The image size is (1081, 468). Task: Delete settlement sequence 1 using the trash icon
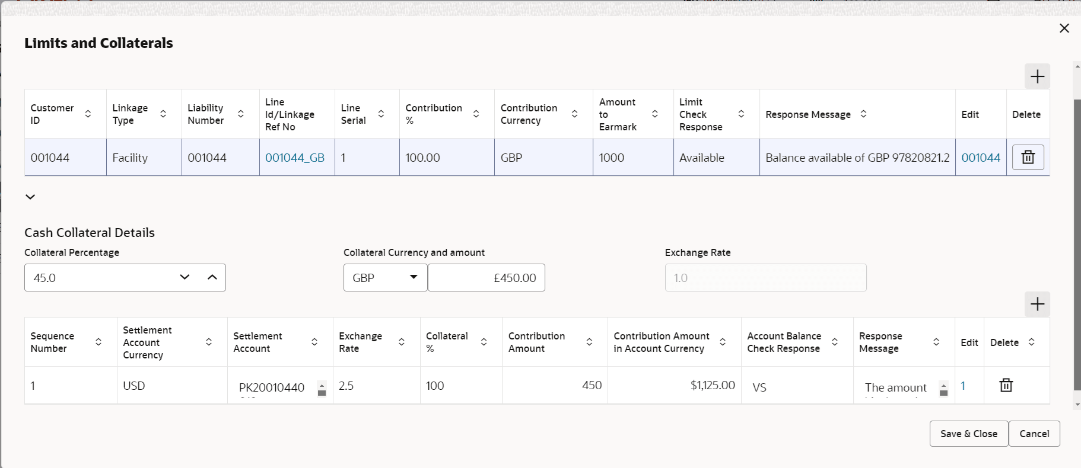pos(1006,386)
